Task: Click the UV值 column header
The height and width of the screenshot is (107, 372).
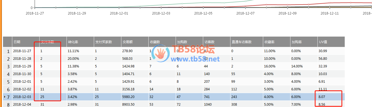Action: (x=331, y=42)
